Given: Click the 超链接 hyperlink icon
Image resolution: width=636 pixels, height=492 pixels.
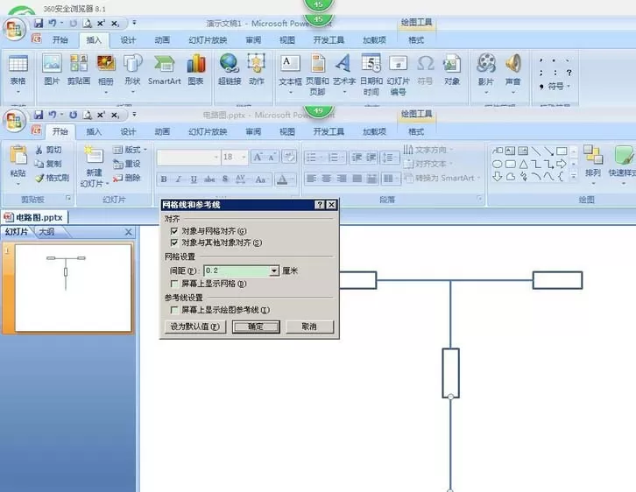Looking at the screenshot, I should point(230,69).
